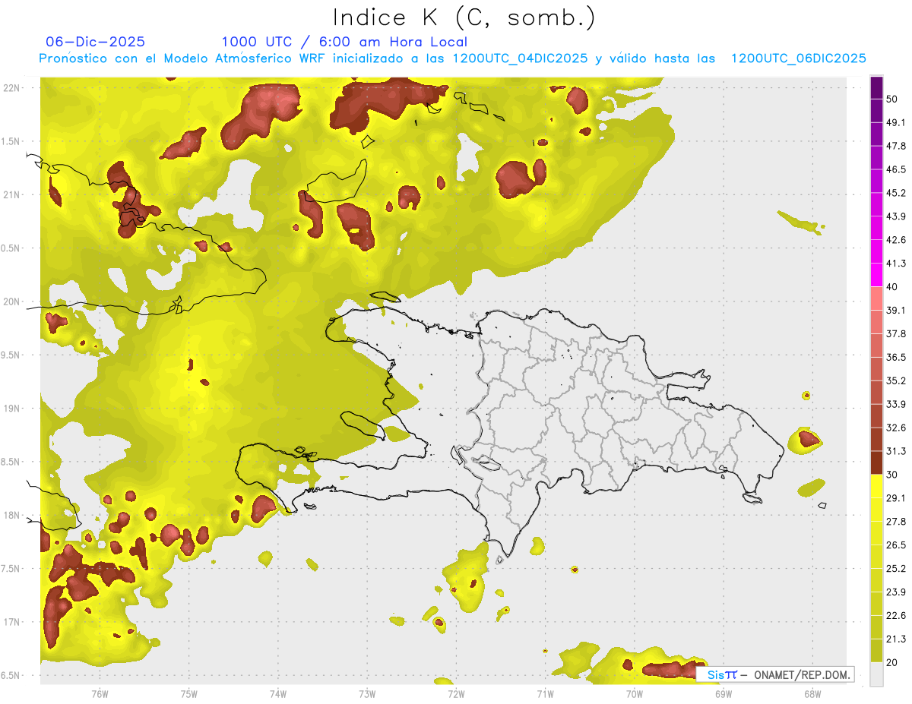Click the 68W longitude axis label

[812, 693]
